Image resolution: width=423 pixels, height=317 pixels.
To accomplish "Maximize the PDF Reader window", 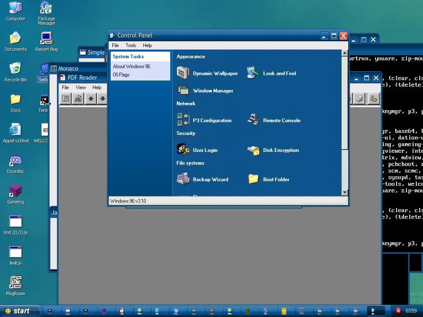I will coord(366,78).
